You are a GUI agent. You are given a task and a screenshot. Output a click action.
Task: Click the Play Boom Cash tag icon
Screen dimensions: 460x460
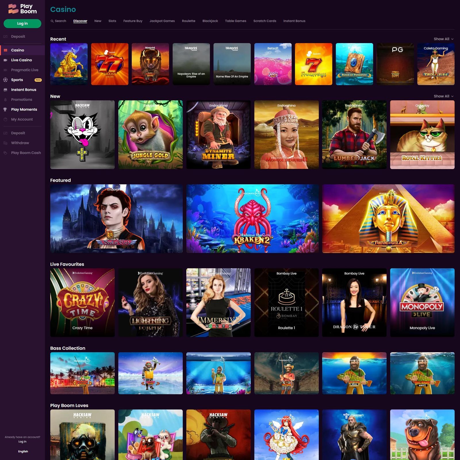tap(5, 153)
